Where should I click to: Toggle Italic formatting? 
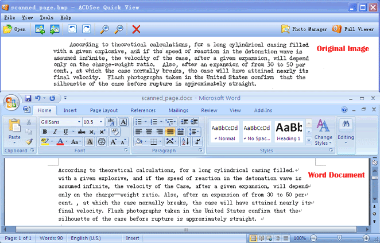click(55, 132)
